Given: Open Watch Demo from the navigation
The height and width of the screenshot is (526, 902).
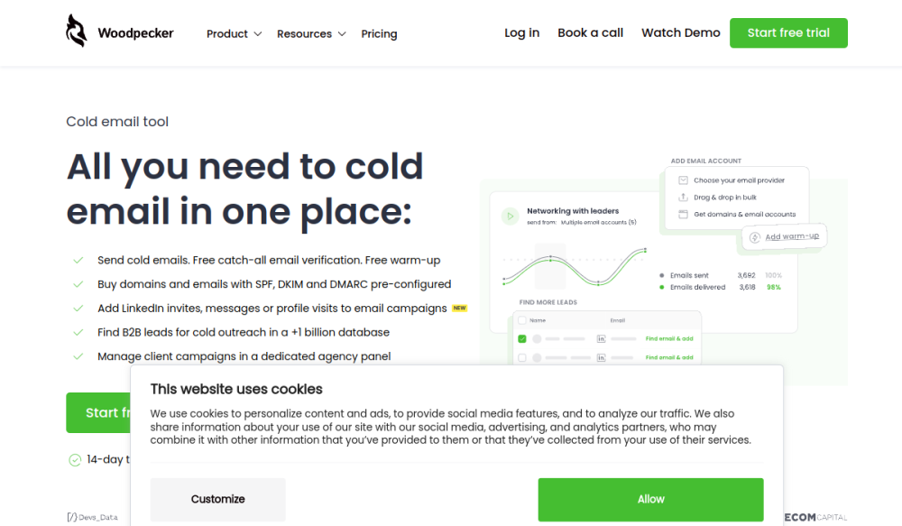Looking at the screenshot, I should (x=680, y=32).
